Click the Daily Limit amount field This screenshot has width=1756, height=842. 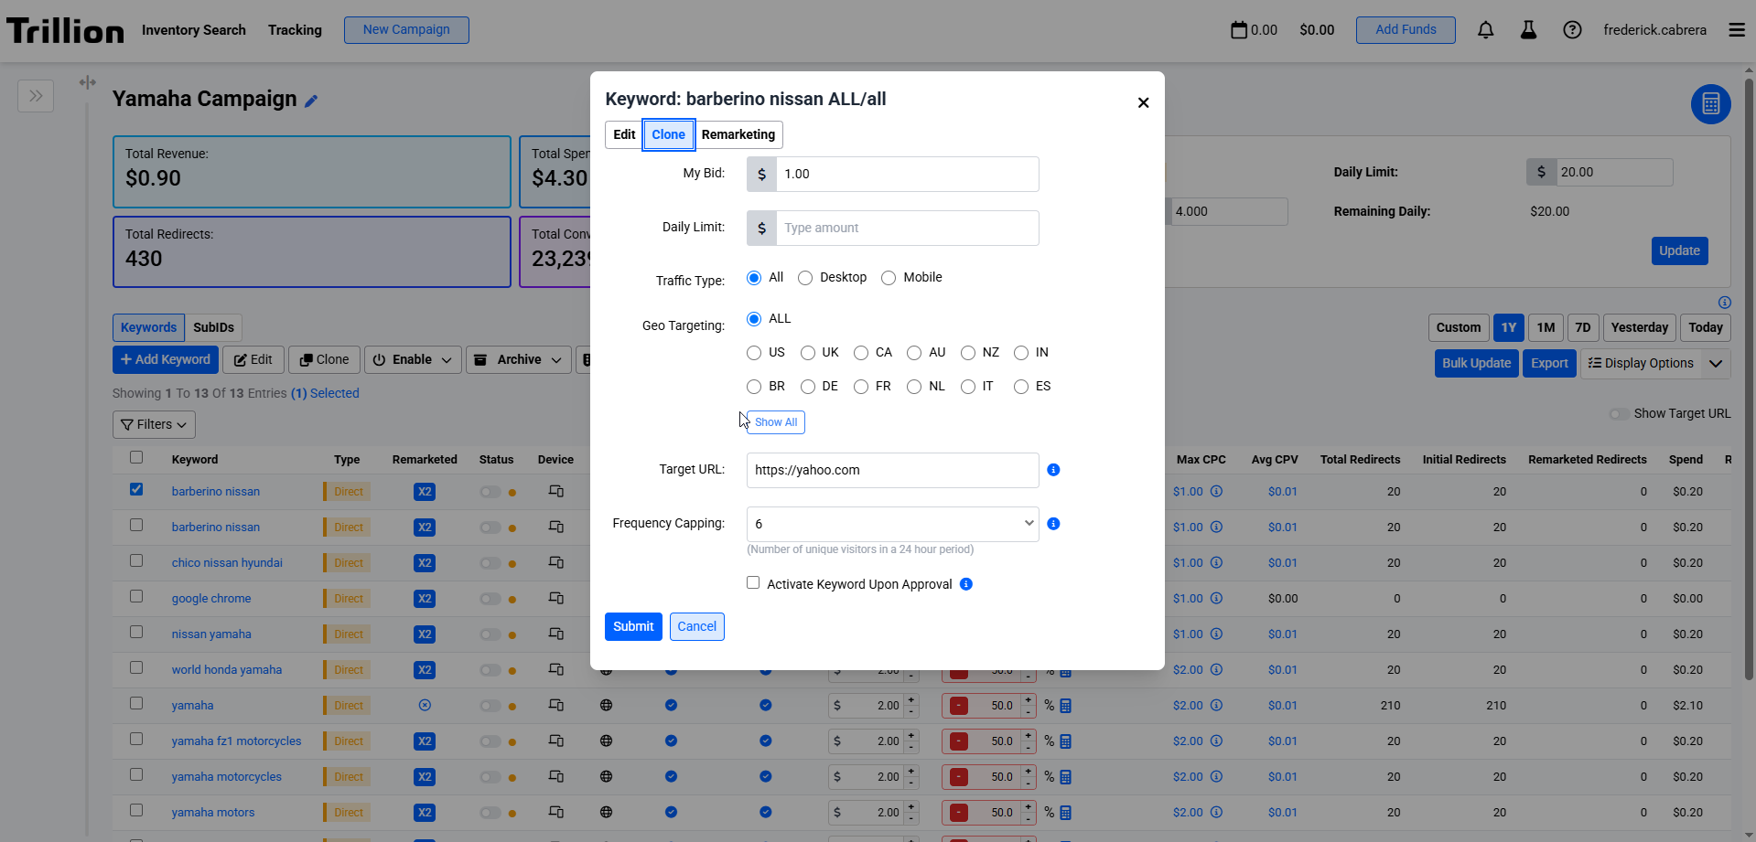point(906,229)
